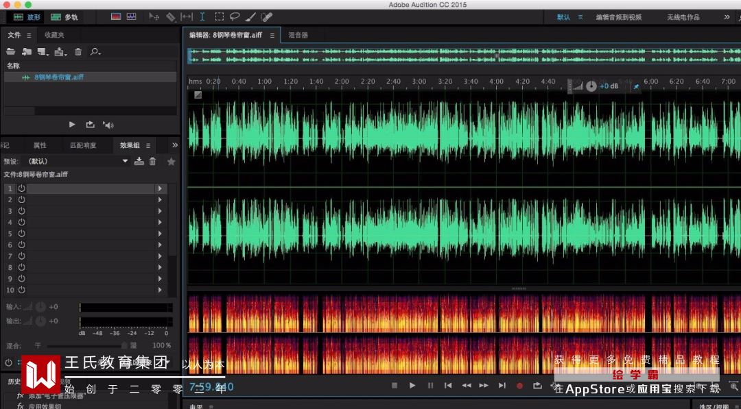Open effect menu arrow for slot 1

(x=160, y=188)
